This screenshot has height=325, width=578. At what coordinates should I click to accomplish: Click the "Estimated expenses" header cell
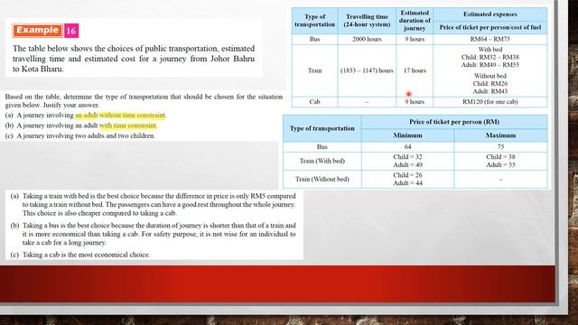[x=489, y=14]
